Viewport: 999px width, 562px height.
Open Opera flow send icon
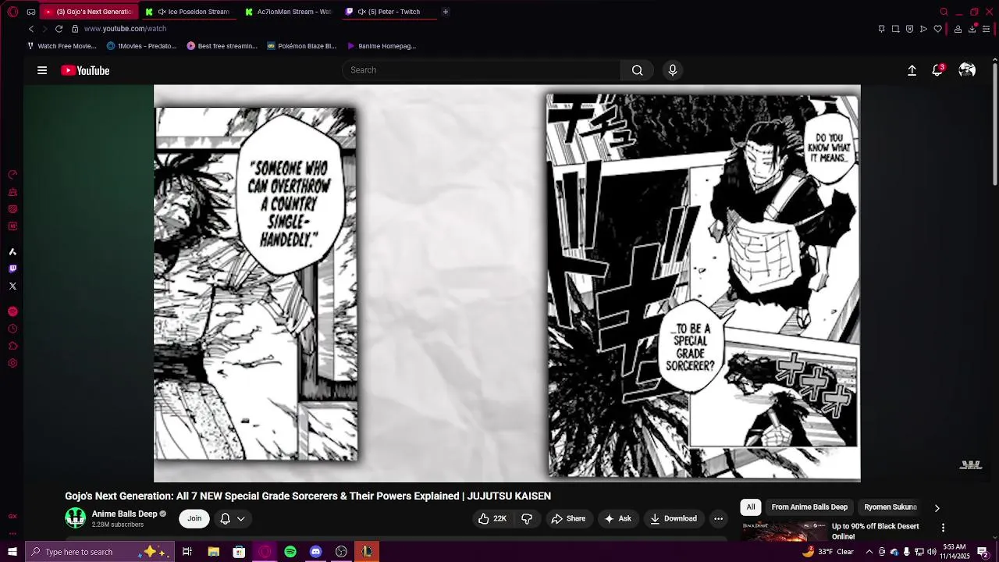923,29
